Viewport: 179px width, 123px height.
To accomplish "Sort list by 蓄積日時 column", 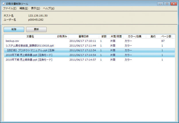I will click(x=83, y=37).
